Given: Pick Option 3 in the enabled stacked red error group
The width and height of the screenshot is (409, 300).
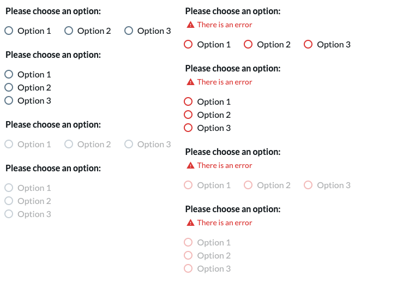Looking at the screenshot, I should pos(188,128).
